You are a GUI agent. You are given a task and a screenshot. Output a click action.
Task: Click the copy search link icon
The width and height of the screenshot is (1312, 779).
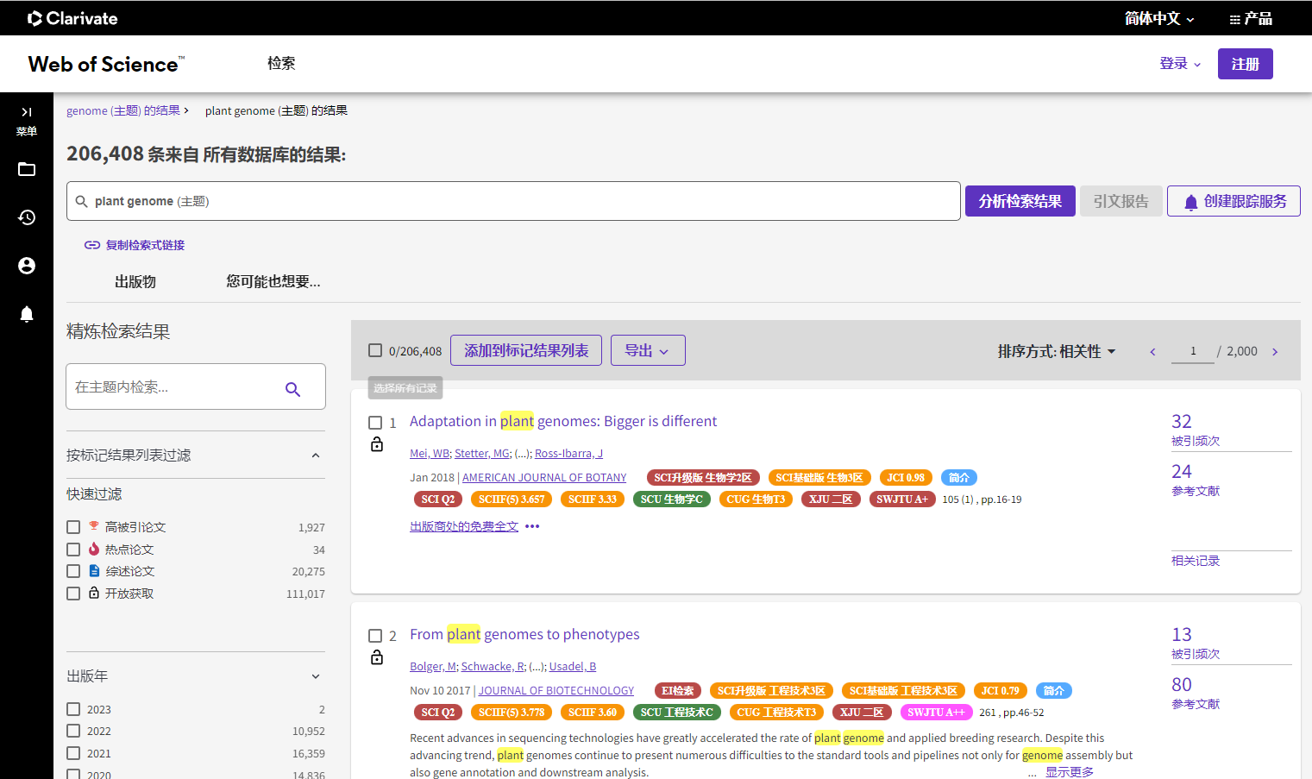tap(91, 245)
